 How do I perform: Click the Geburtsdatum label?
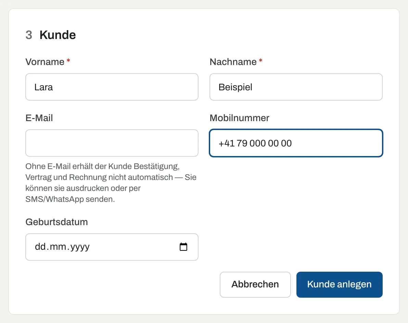[x=57, y=222]
